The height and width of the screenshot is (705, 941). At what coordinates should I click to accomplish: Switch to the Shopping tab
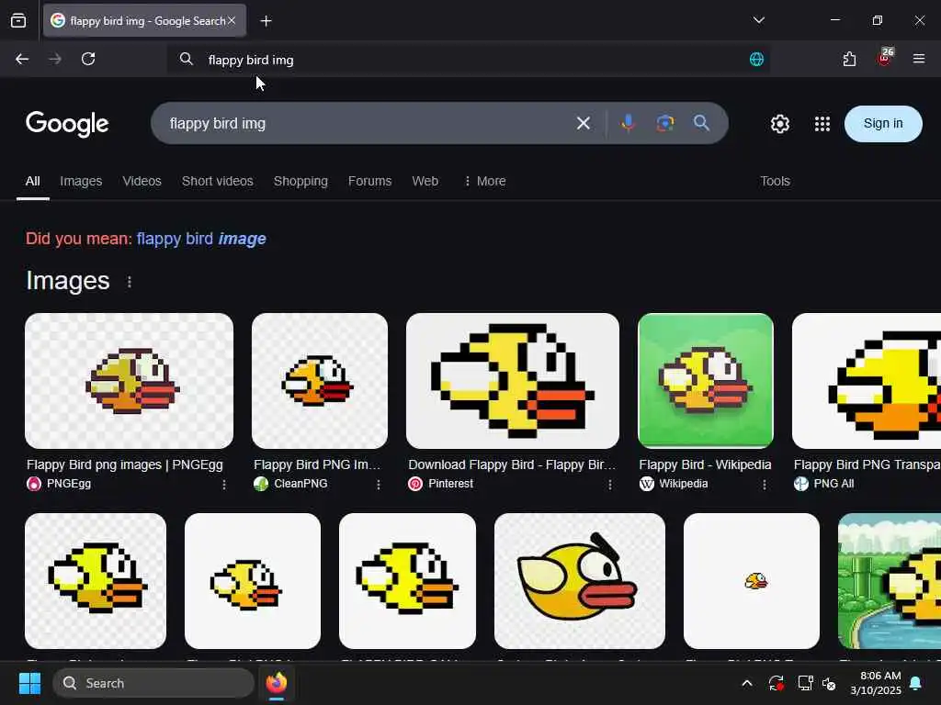point(300,181)
